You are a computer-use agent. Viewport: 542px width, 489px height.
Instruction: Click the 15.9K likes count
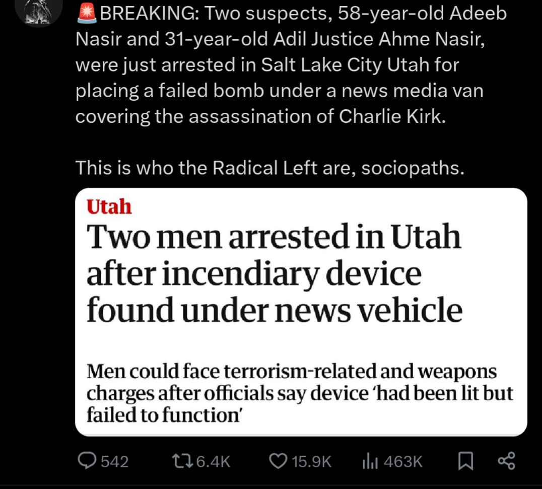tap(311, 462)
